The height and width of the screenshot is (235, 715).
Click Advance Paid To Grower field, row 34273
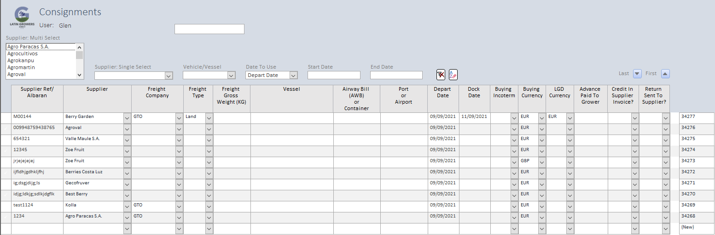[x=591, y=163]
